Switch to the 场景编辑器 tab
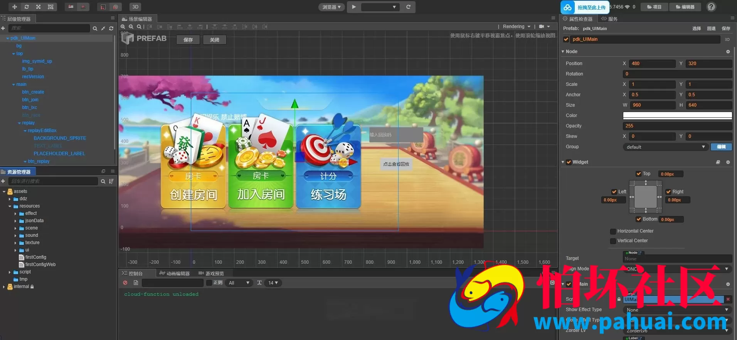The width and height of the screenshot is (737, 340). [x=137, y=19]
